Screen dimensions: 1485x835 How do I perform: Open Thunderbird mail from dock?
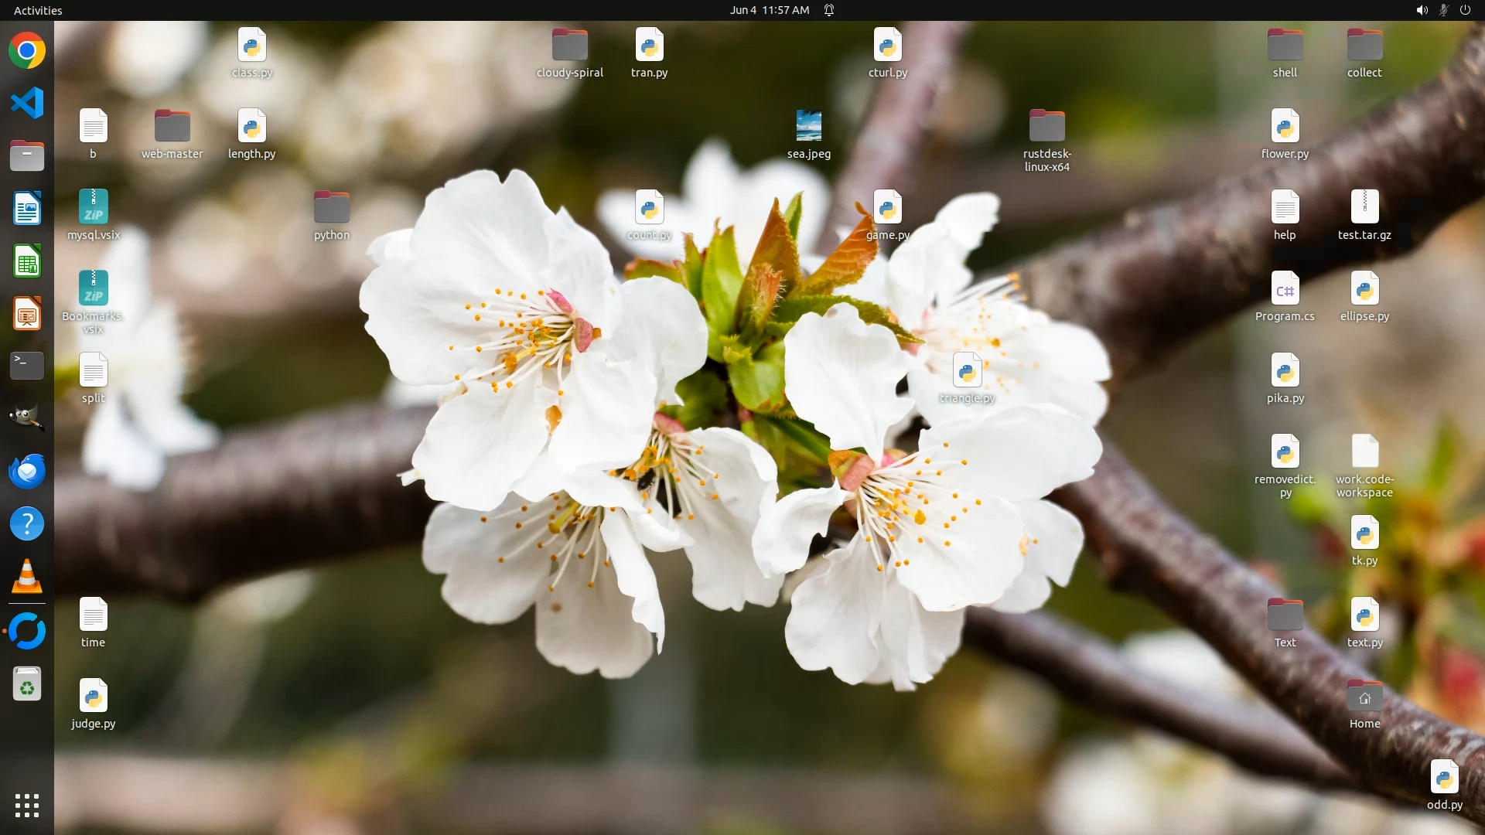point(27,471)
